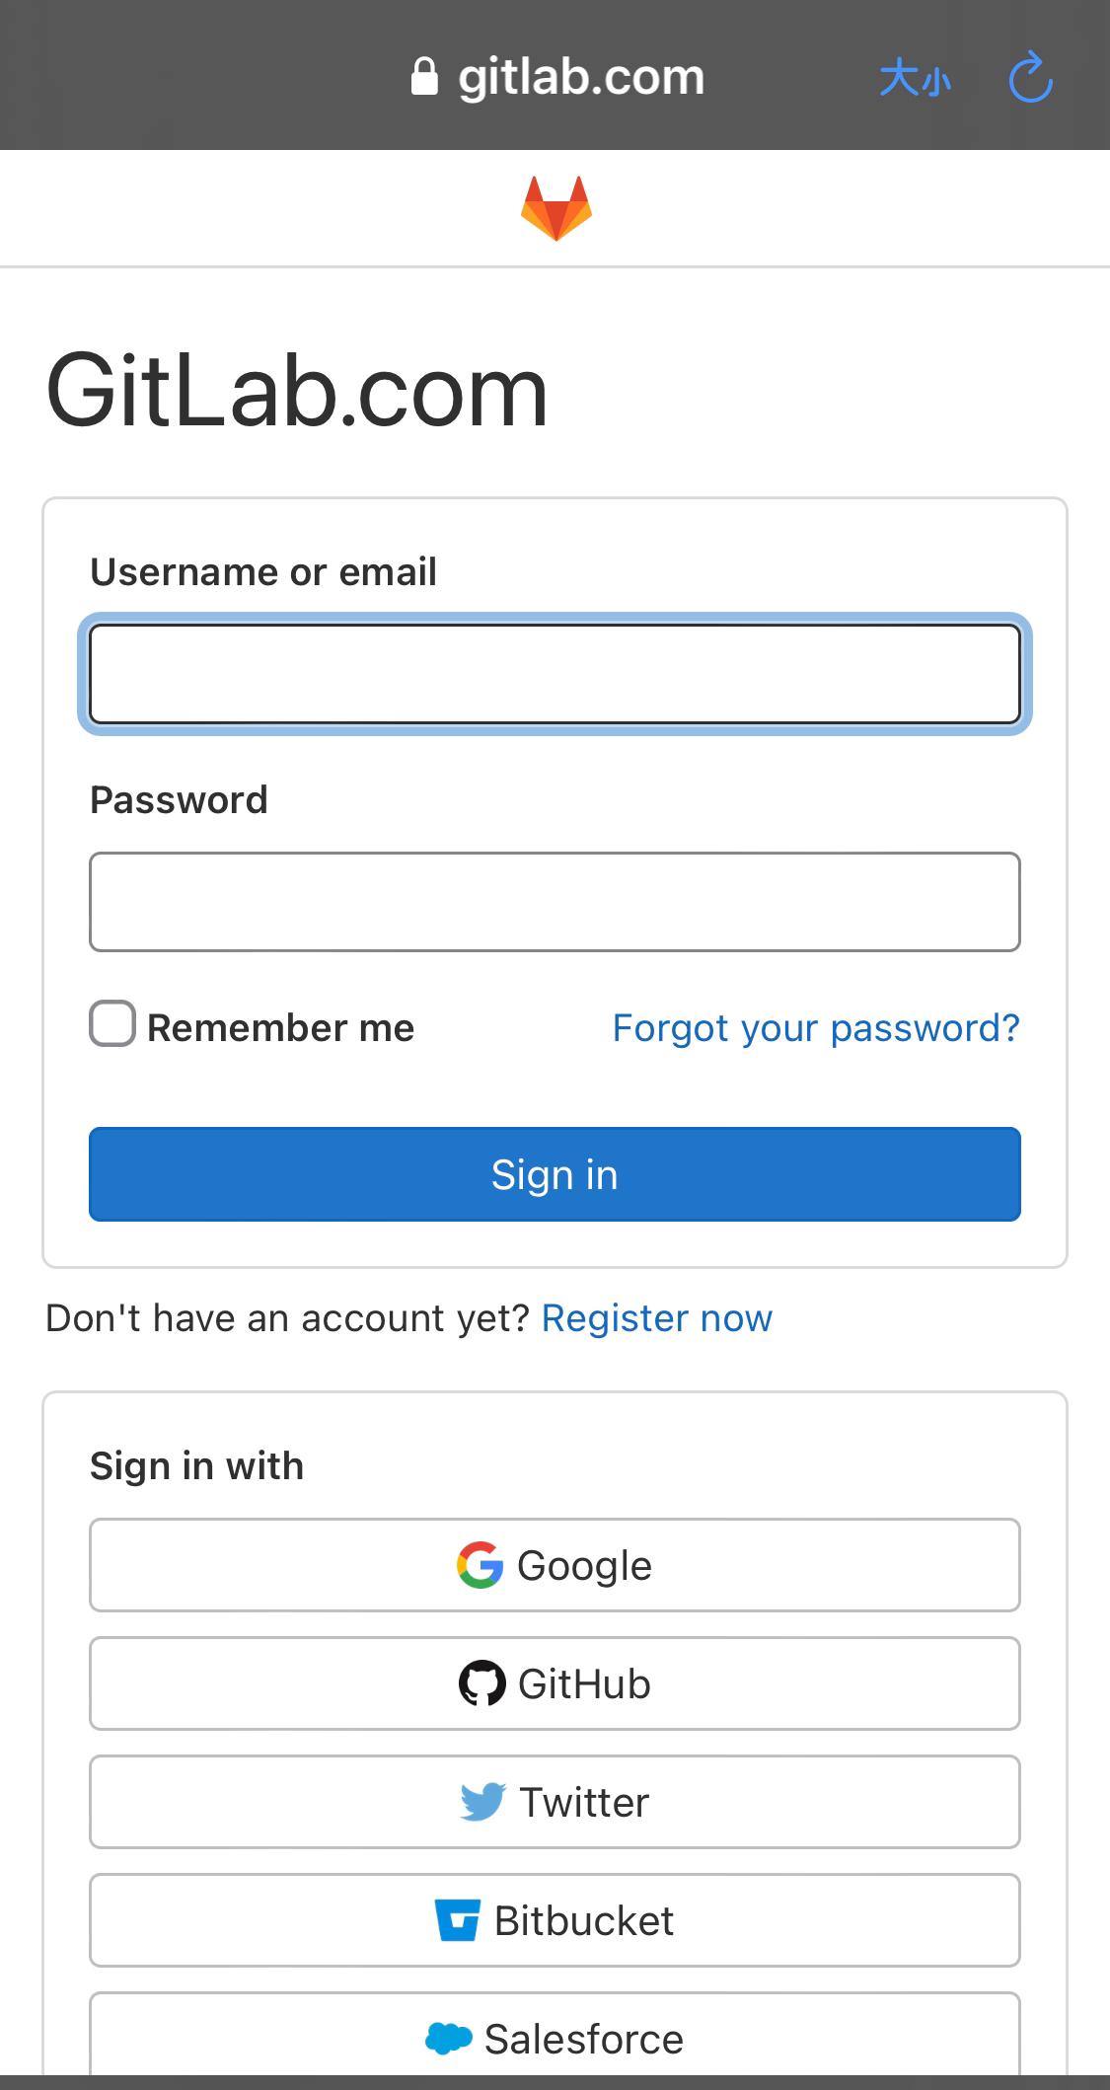The width and height of the screenshot is (1110, 2090).
Task: Tap the padlock security icon
Action: click(x=424, y=77)
